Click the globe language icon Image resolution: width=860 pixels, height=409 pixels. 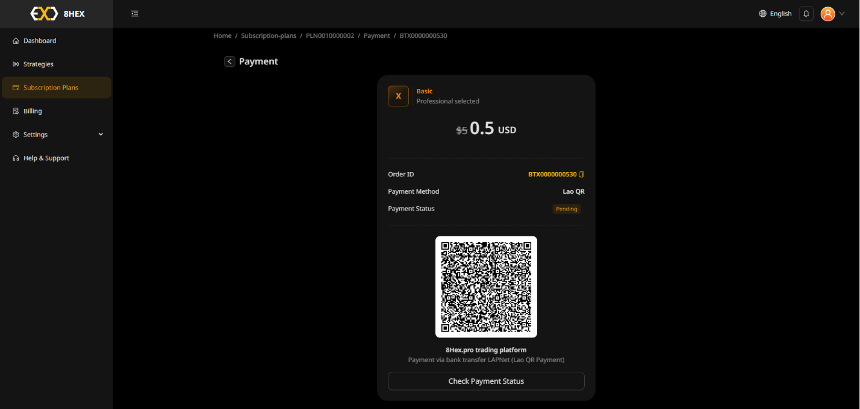coord(762,14)
